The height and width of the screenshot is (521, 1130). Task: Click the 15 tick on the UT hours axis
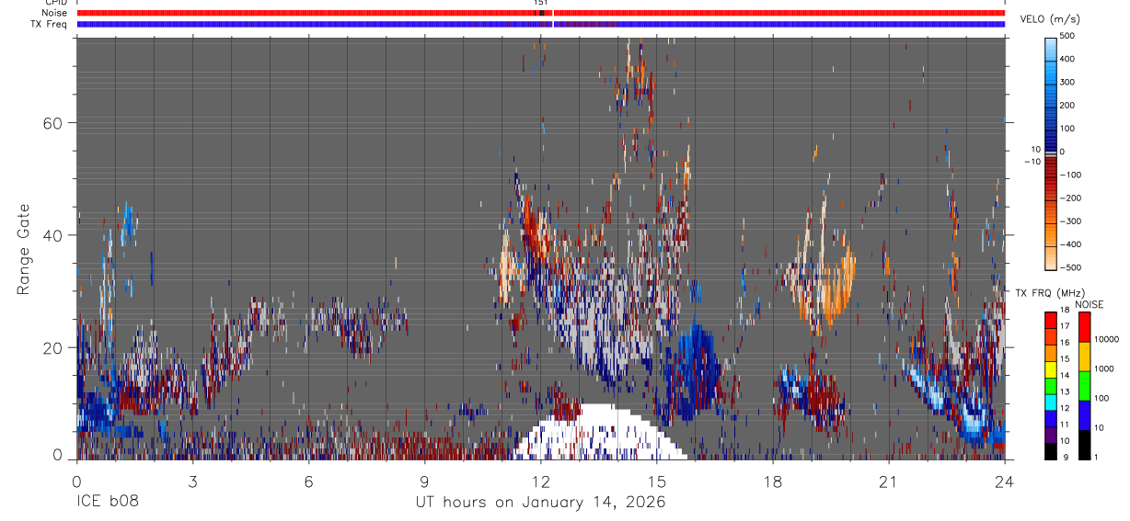click(x=657, y=481)
